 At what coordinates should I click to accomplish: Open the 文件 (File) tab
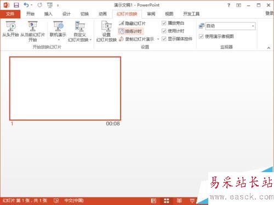[10, 14]
